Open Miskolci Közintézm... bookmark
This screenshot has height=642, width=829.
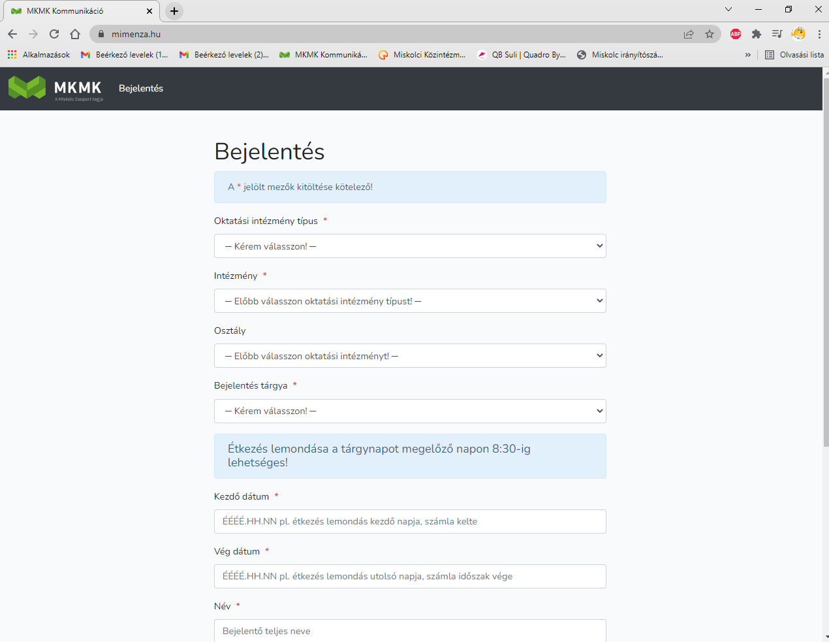pos(422,55)
